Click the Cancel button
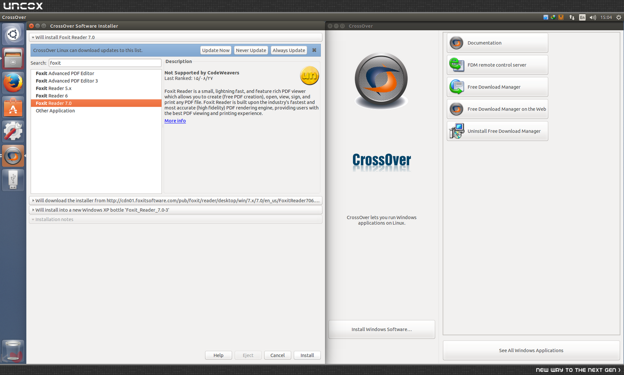This screenshot has height=375, width=624. [277, 355]
